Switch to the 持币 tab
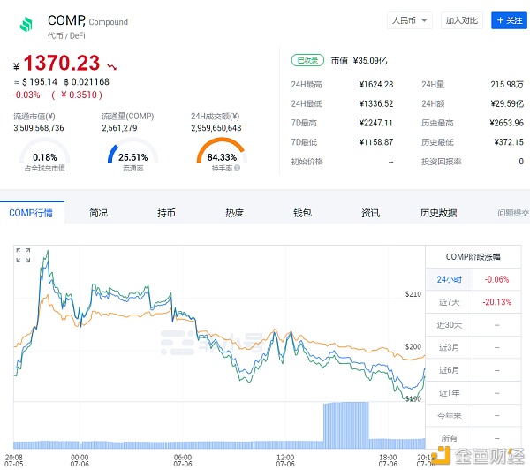The height and width of the screenshot is (470, 530). (166, 213)
